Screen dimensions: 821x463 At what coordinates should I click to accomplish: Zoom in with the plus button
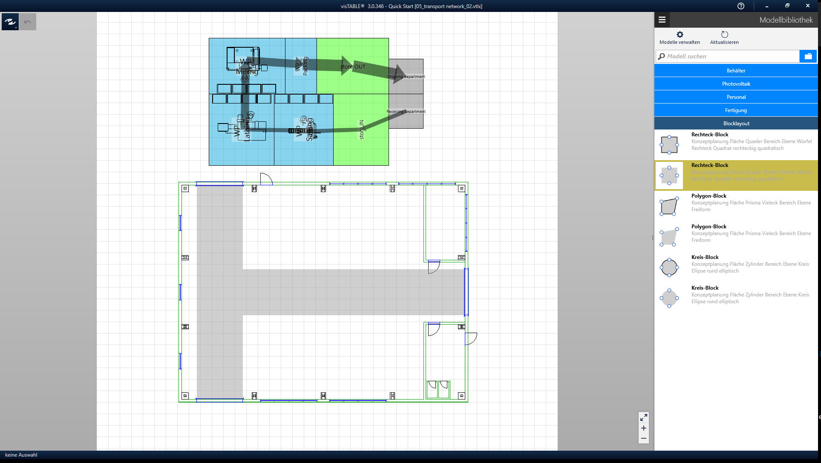click(643, 428)
